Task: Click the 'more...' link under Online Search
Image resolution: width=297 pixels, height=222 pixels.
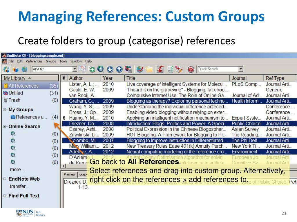Action: click(17, 170)
